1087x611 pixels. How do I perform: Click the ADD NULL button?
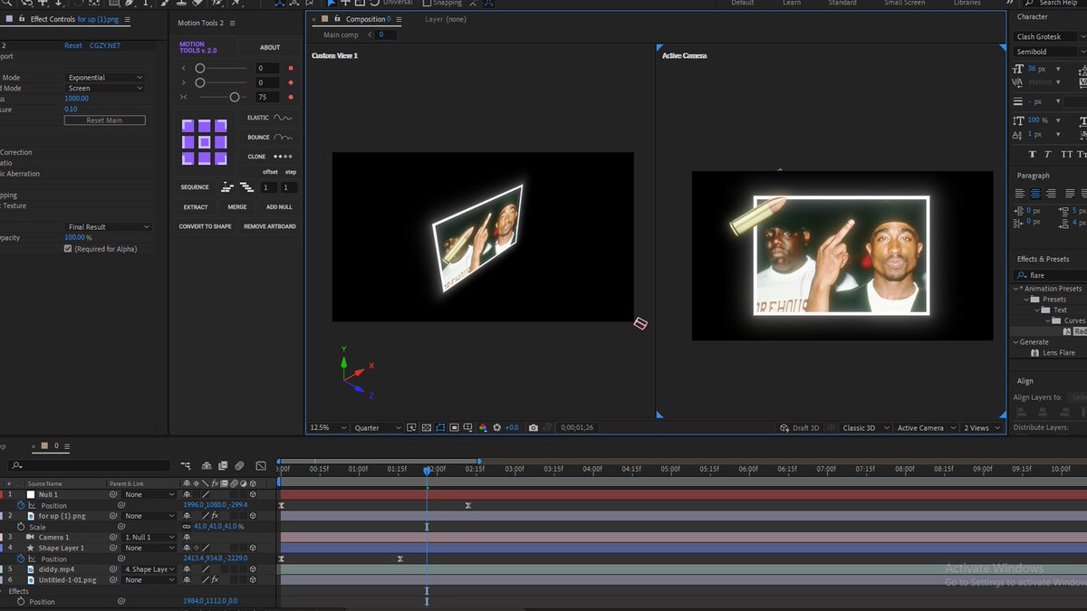278,207
